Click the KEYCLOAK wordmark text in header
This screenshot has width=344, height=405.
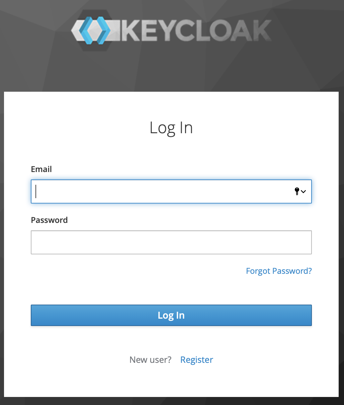coord(197,30)
